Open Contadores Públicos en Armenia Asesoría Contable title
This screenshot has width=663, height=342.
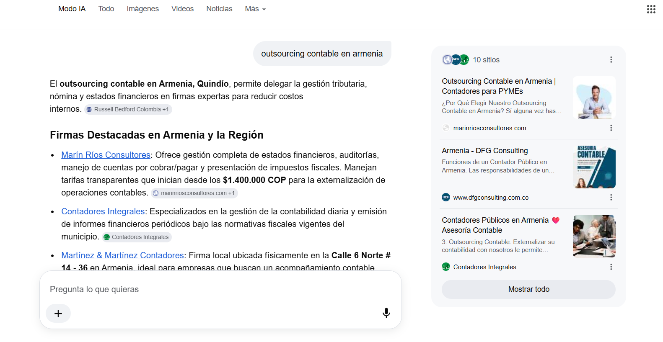pyautogui.click(x=500, y=225)
